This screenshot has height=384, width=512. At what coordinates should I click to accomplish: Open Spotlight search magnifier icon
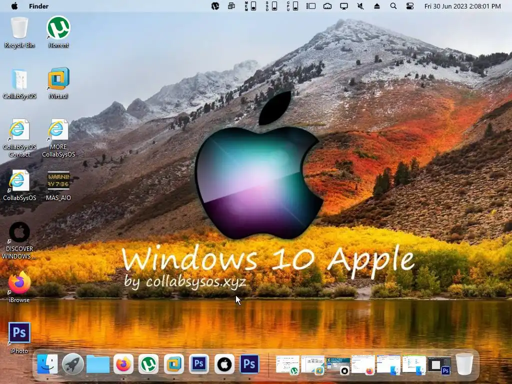393,6
